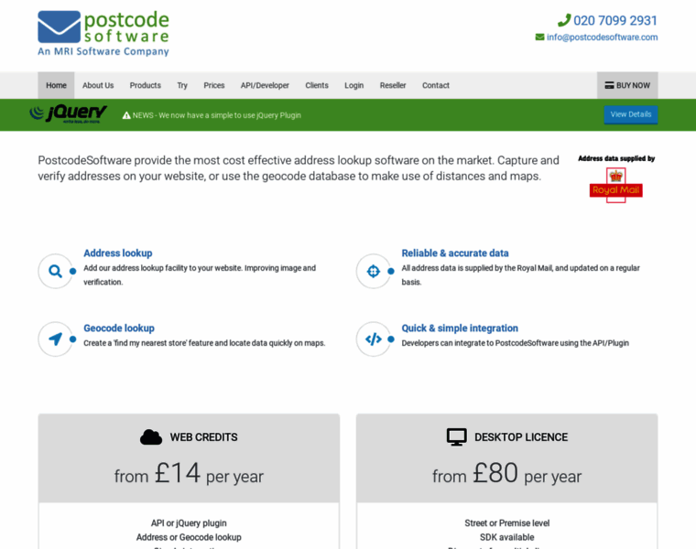Screen dimensions: 696x549
Task: Click the Street or Premise level text
Action: (507, 523)
